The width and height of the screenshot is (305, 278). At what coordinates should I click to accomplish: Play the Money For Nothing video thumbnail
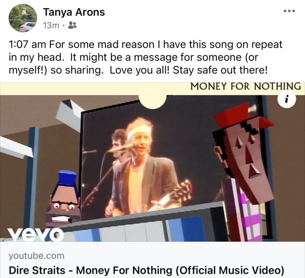click(152, 162)
